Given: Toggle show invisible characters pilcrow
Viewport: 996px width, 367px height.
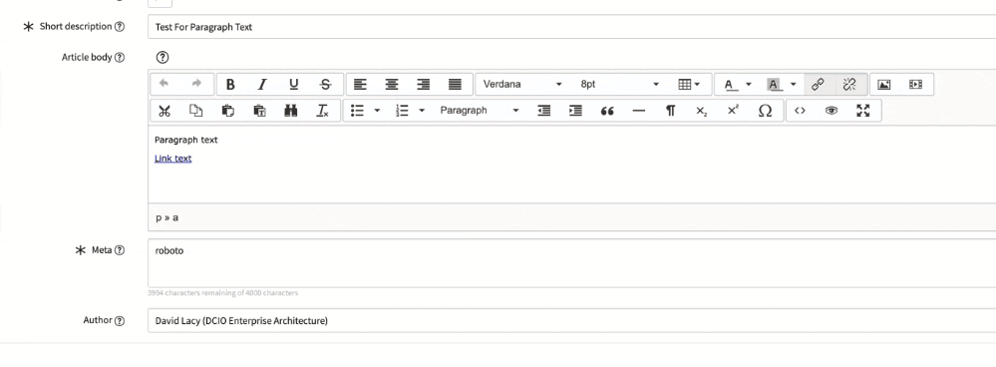Looking at the screenshot, I should (670, 111).
